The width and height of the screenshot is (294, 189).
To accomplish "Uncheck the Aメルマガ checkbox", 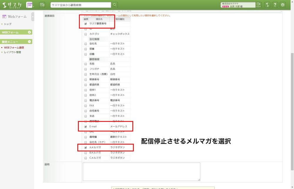I will point(86,148).
